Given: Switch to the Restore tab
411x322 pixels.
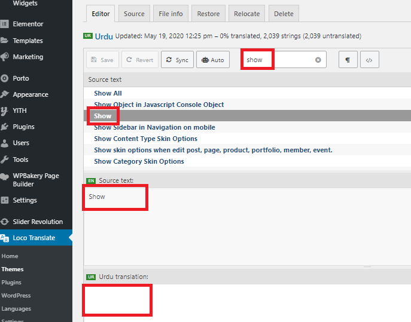Looking at the screenshot, I should 208,14.
